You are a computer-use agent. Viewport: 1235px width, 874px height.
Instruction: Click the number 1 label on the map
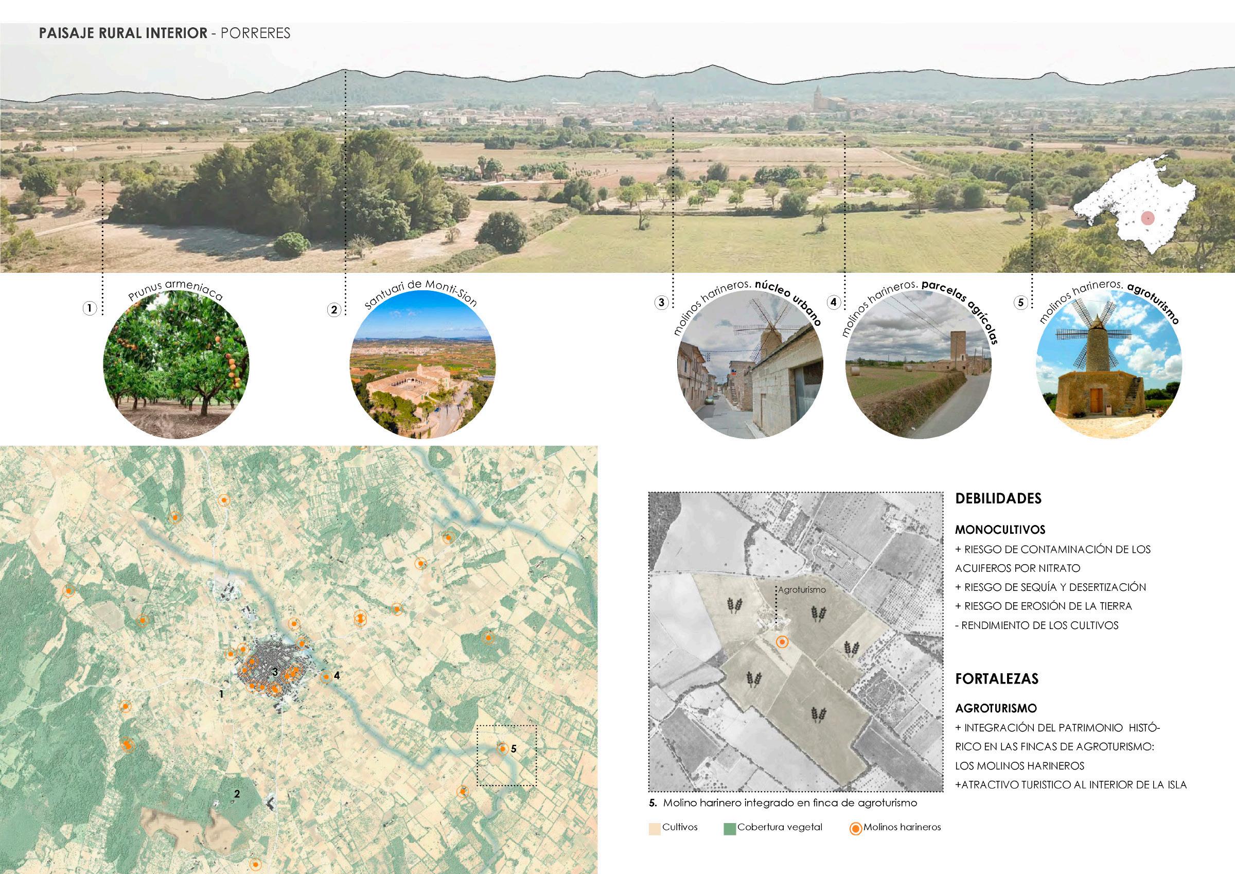click(x=221, y=694)
